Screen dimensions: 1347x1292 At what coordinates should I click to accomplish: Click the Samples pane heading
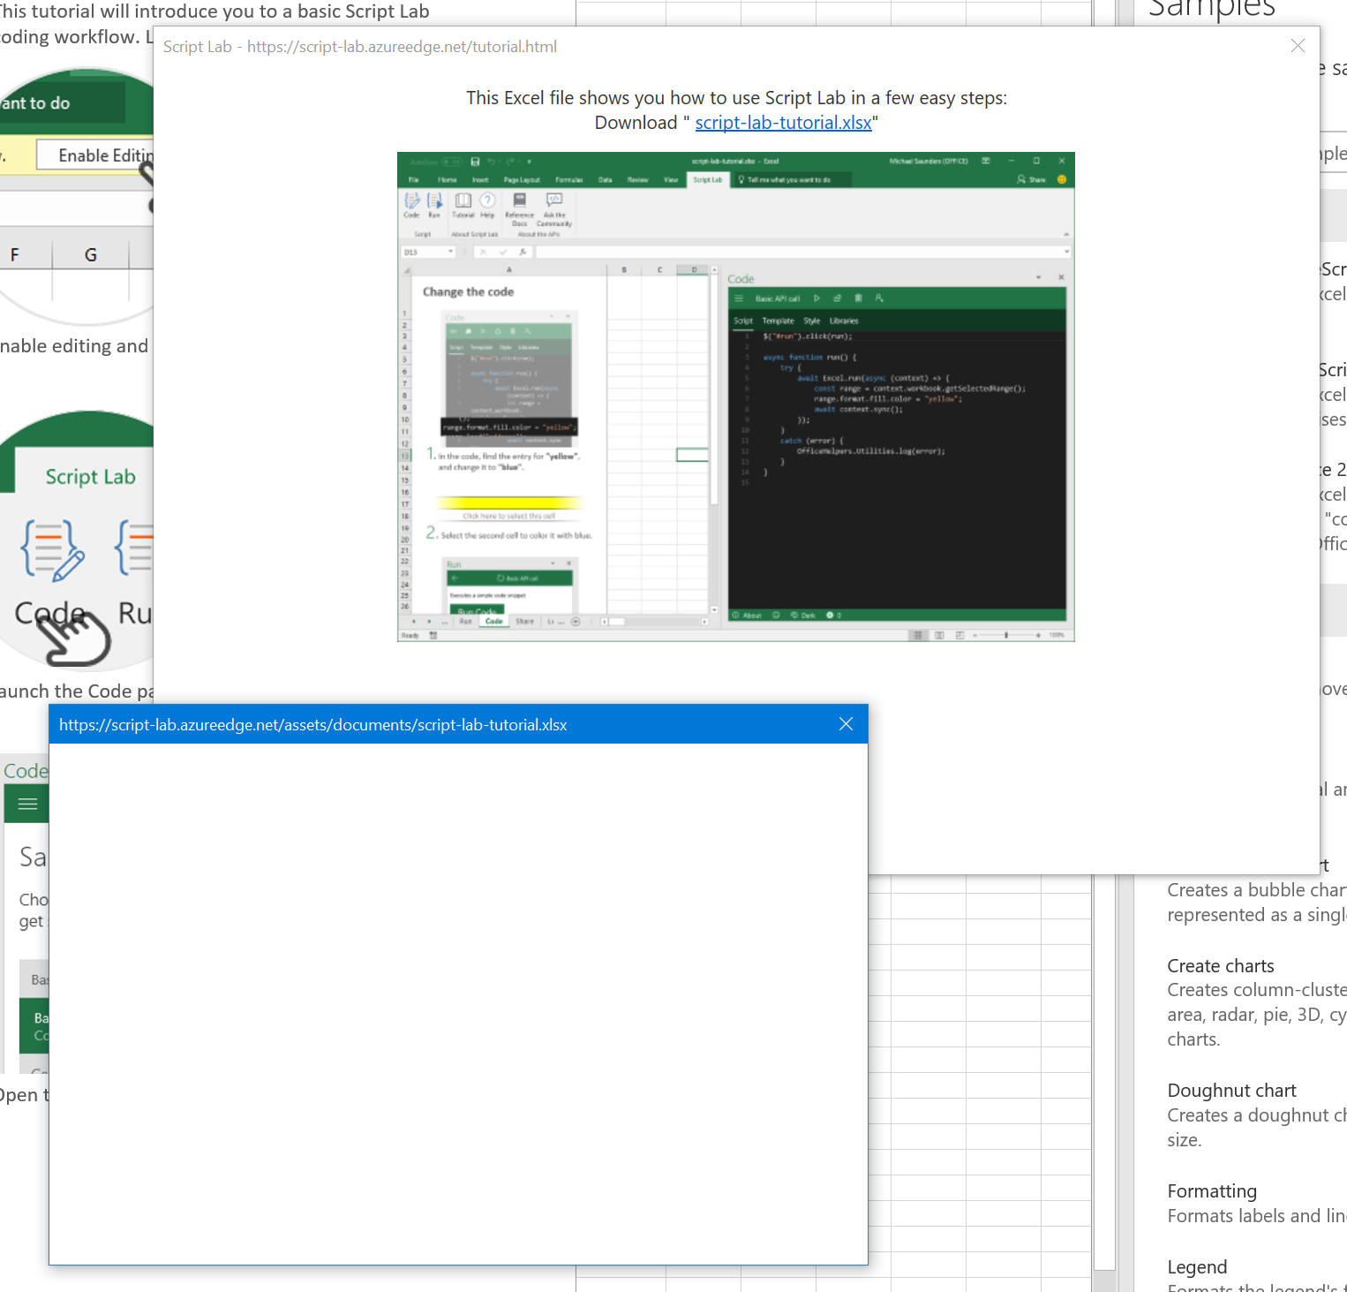click(1211, 10)
